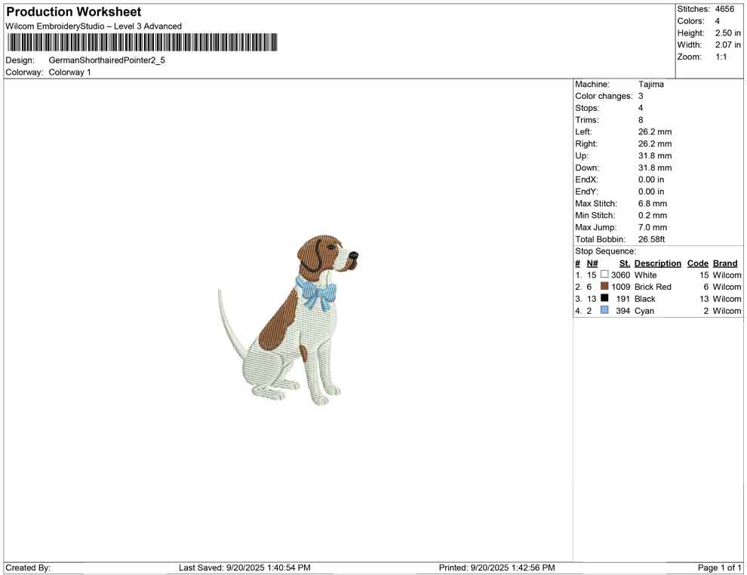Click the Width value 2.07 in
Image resolution: width=747 pixels, height=575 pixels.
[x=728, y=45]
